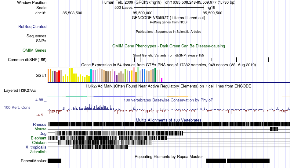The width and height of the screenshot is (290, 168).
Task: Click the H3K27Ac Mark track title
Action: (x=169, y=86)
